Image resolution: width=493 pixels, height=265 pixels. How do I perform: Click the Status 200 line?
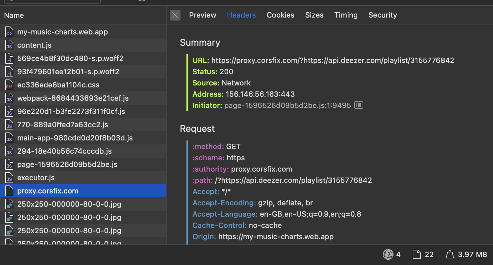pyautogui.click(x=213, y=72)
